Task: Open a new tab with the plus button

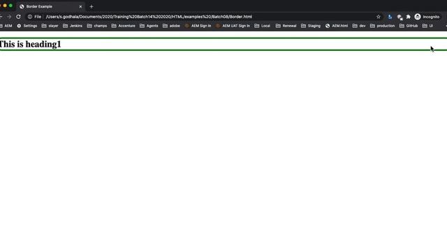Action: [x=91, y=6]
